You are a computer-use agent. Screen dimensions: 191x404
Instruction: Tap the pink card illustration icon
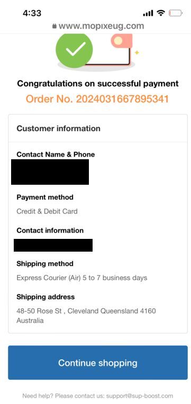(122, 41)
